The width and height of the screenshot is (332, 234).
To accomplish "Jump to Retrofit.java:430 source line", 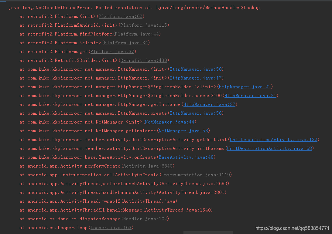I will [144, 60].
